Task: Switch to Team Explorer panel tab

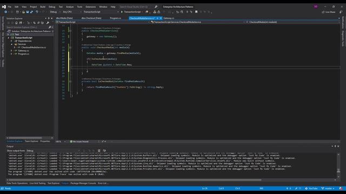Action: tap(31, 141)
